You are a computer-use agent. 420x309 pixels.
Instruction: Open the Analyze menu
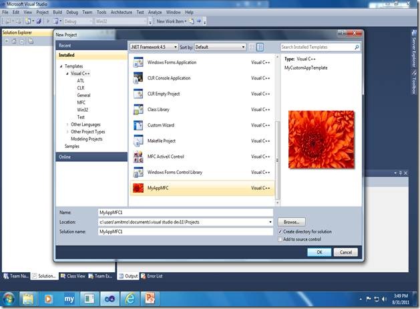point(155,12)
